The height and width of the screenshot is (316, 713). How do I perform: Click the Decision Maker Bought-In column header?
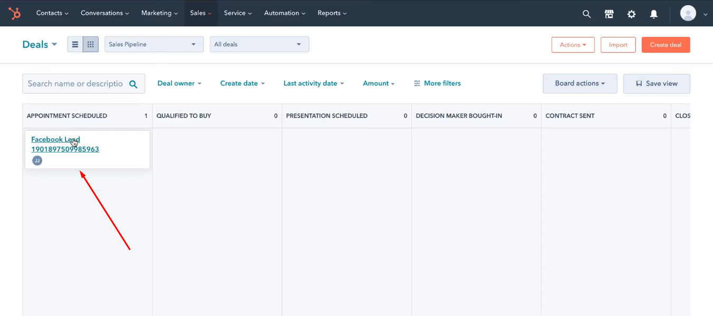[x=476, y=116]
